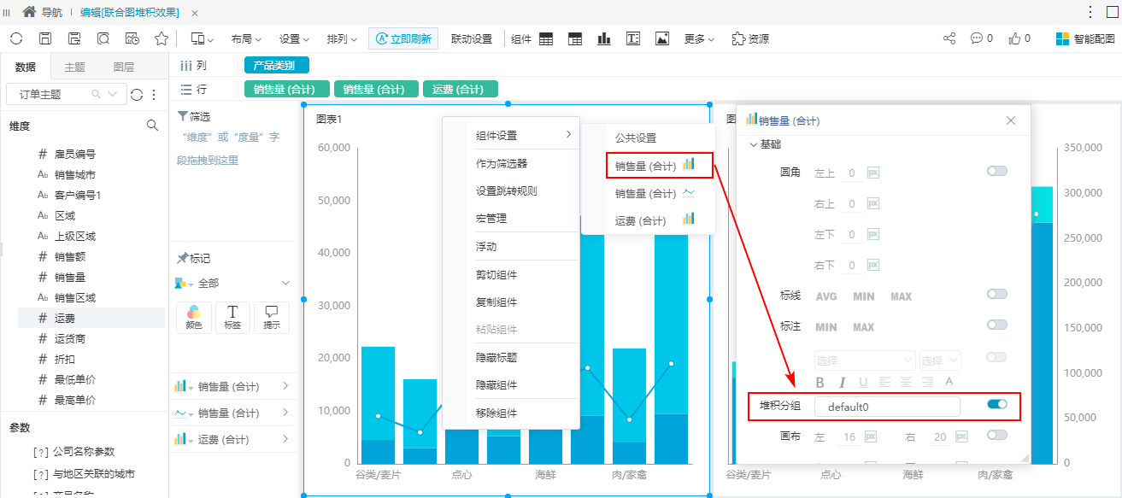Open the device preview dropdown
1122x498 pixels.
click(x=202, y=38)
